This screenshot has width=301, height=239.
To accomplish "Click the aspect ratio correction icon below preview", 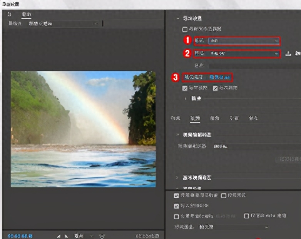I will 102,236.
